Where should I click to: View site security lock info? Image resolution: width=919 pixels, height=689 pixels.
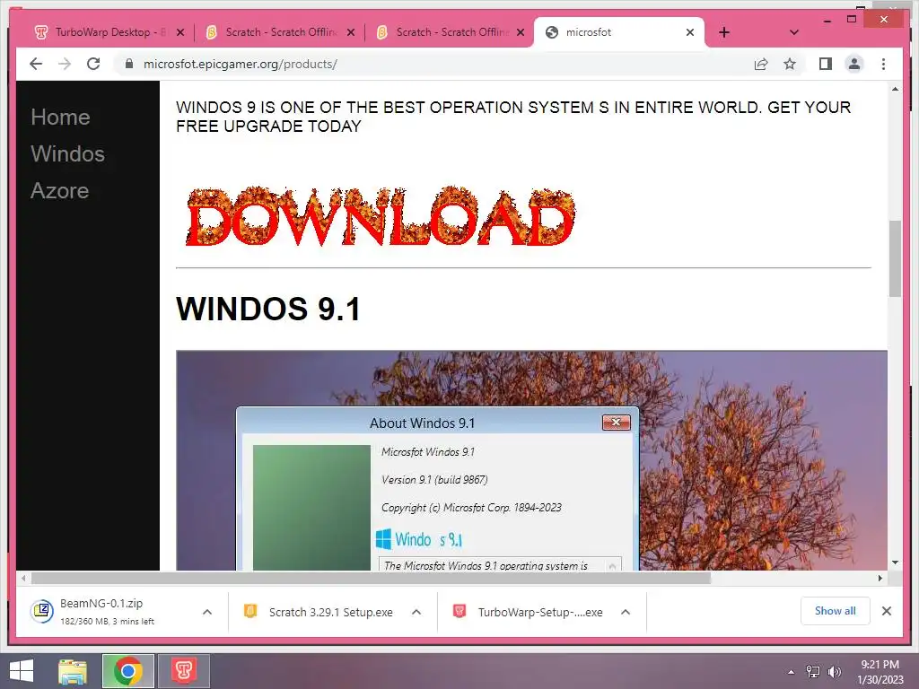[x=129, y=64]
